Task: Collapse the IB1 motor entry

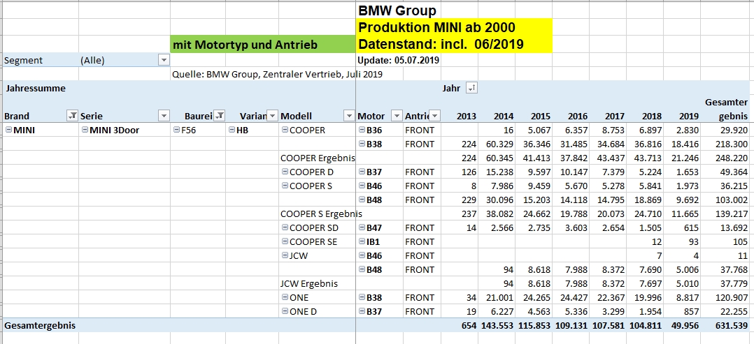Action: (362, 241)
